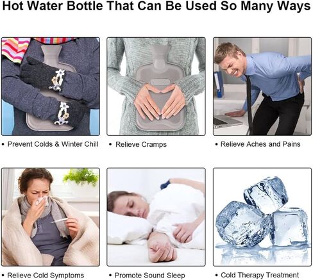Screen dimensions: 313x280
Task: Select the sleeping woman image
Action: (x=156, y=217)
